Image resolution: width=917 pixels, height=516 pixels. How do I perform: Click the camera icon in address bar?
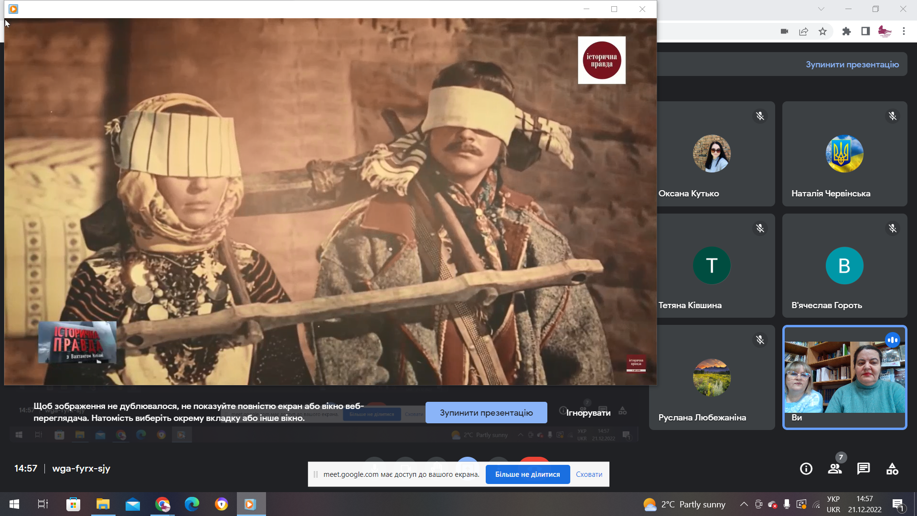pyautogui.click(x=784, y=32)
